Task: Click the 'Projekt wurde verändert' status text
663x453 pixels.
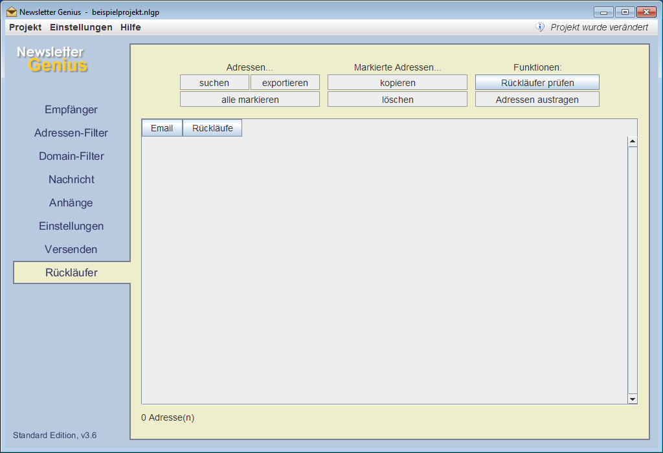Action: (x=599, y=27)
